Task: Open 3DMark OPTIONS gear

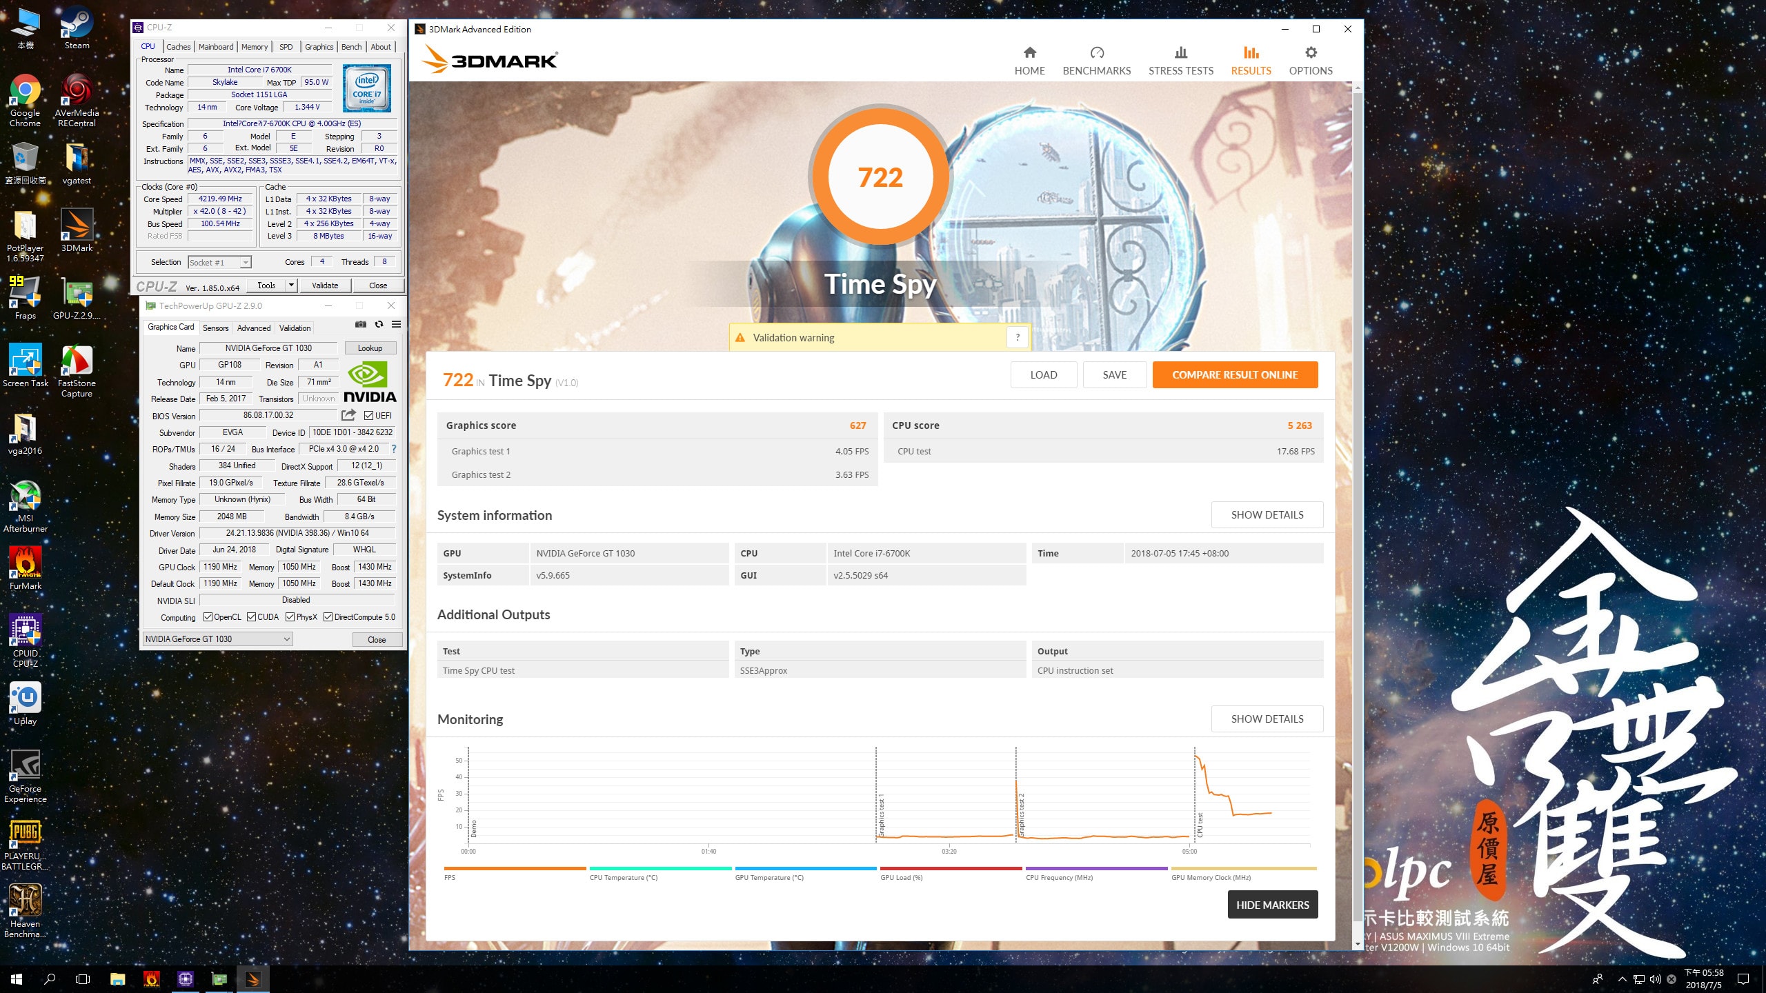Action: tap(1311, 61)
